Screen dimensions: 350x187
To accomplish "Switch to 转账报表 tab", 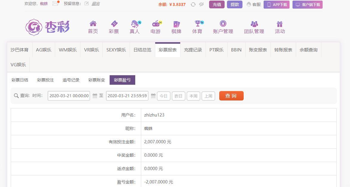I will click(283, 50).
